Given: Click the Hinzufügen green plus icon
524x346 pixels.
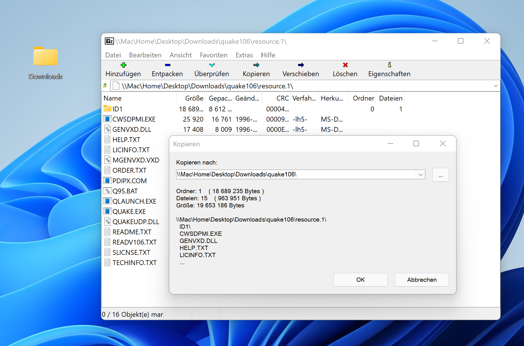Looking at the screenshot, I should point(123,65).
